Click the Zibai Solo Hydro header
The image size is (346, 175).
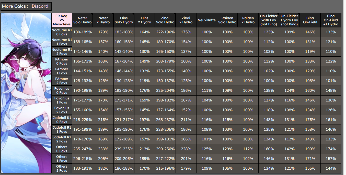coord(165,20)
